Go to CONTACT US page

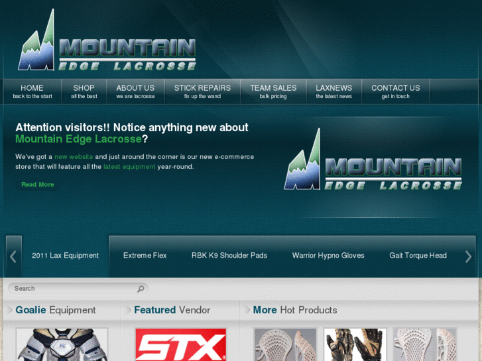click(x=396, y=91)
